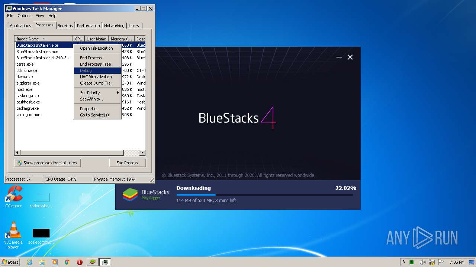Viewport: 476px width, 267px height.
Task: Sort processes by User Name column
Action: tap(96, 39)
